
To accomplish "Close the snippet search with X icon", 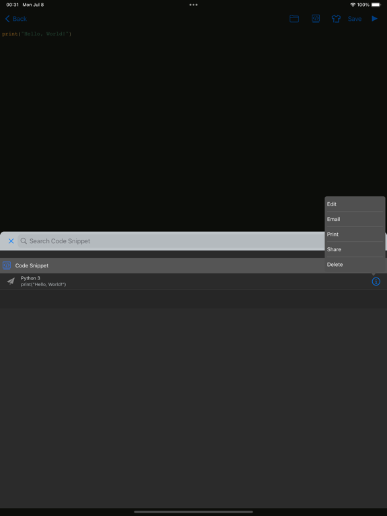I will 11,241.
